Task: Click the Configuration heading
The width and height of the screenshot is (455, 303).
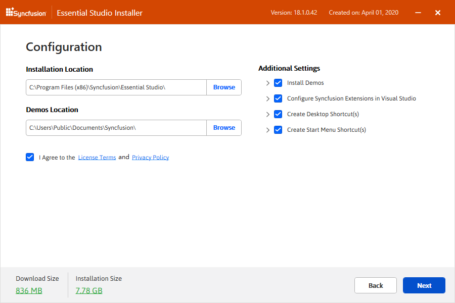Action: [x=64, y=47]
